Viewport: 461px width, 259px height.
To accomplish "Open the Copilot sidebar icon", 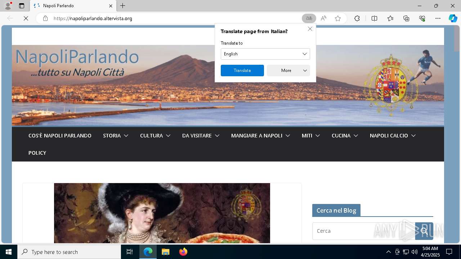I will [453, 18].
